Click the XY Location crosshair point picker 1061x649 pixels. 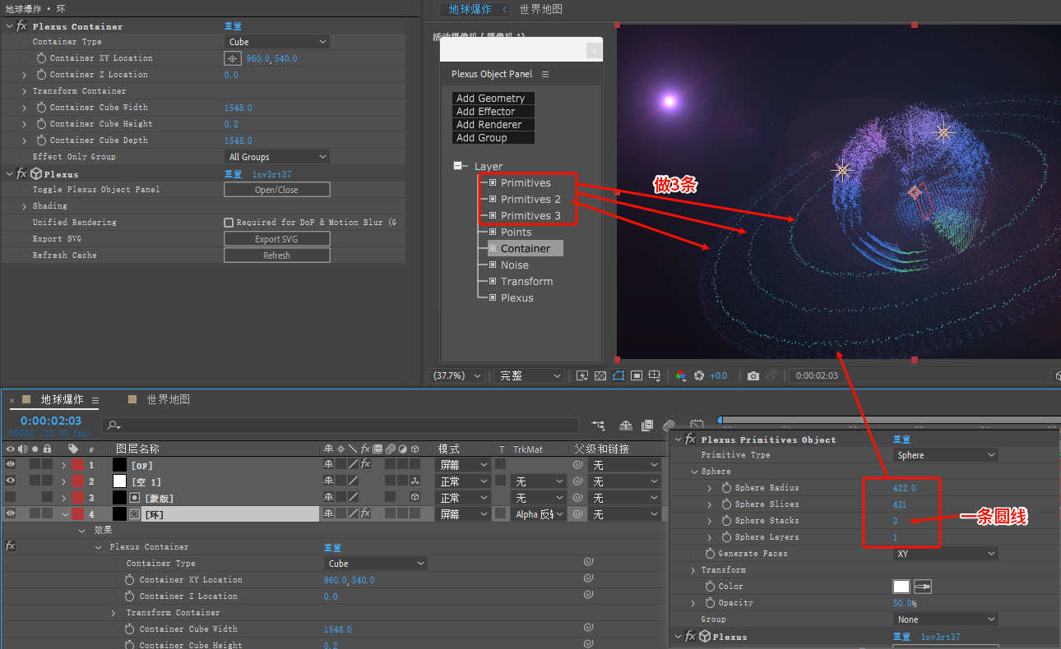coord(233,58)
